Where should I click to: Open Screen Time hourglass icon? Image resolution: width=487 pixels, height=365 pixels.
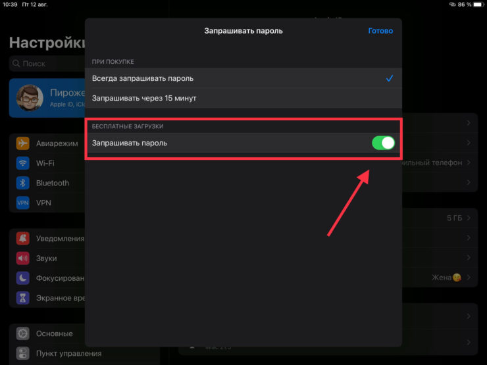click(23, 298)
